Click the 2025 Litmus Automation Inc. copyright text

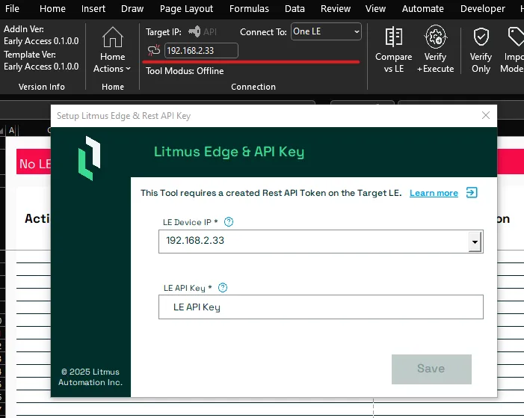(90, 377)
